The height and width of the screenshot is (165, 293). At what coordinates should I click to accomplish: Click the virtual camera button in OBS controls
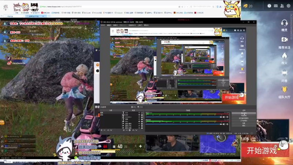244,118
